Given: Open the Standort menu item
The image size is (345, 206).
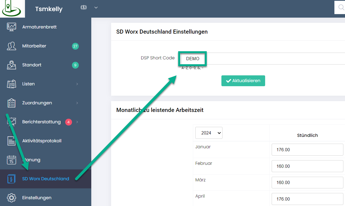Looking at the screenshot, I should coord(46,65).
